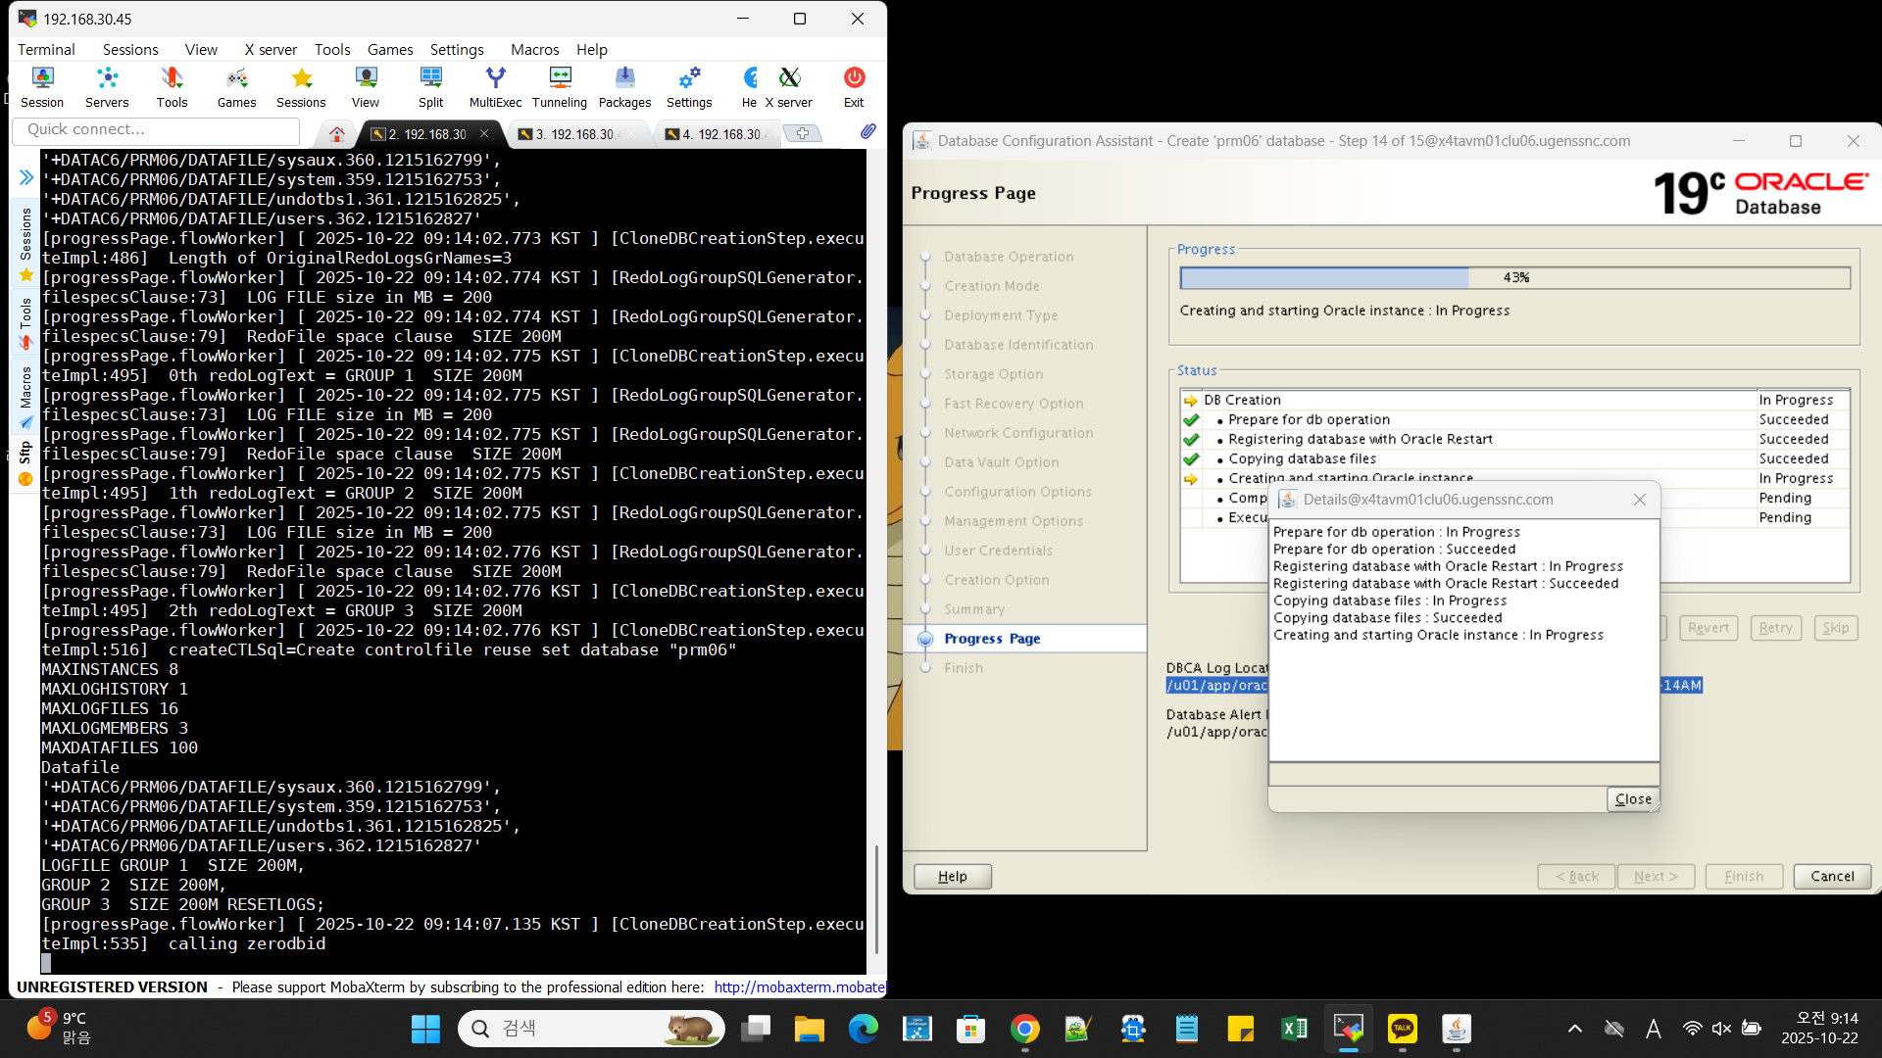Viewport: 1882px width, 1058px height.
Task: Click the paperclip attach icon
Action: (867, 131)
